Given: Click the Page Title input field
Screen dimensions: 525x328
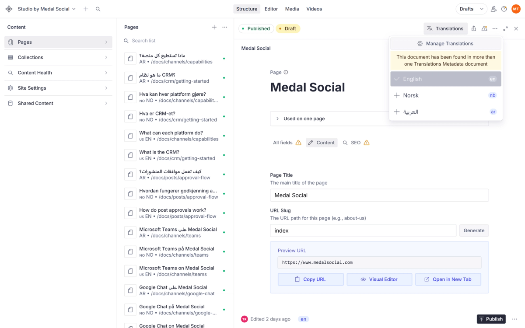Looking at the screenshot, I should [379, 195].
